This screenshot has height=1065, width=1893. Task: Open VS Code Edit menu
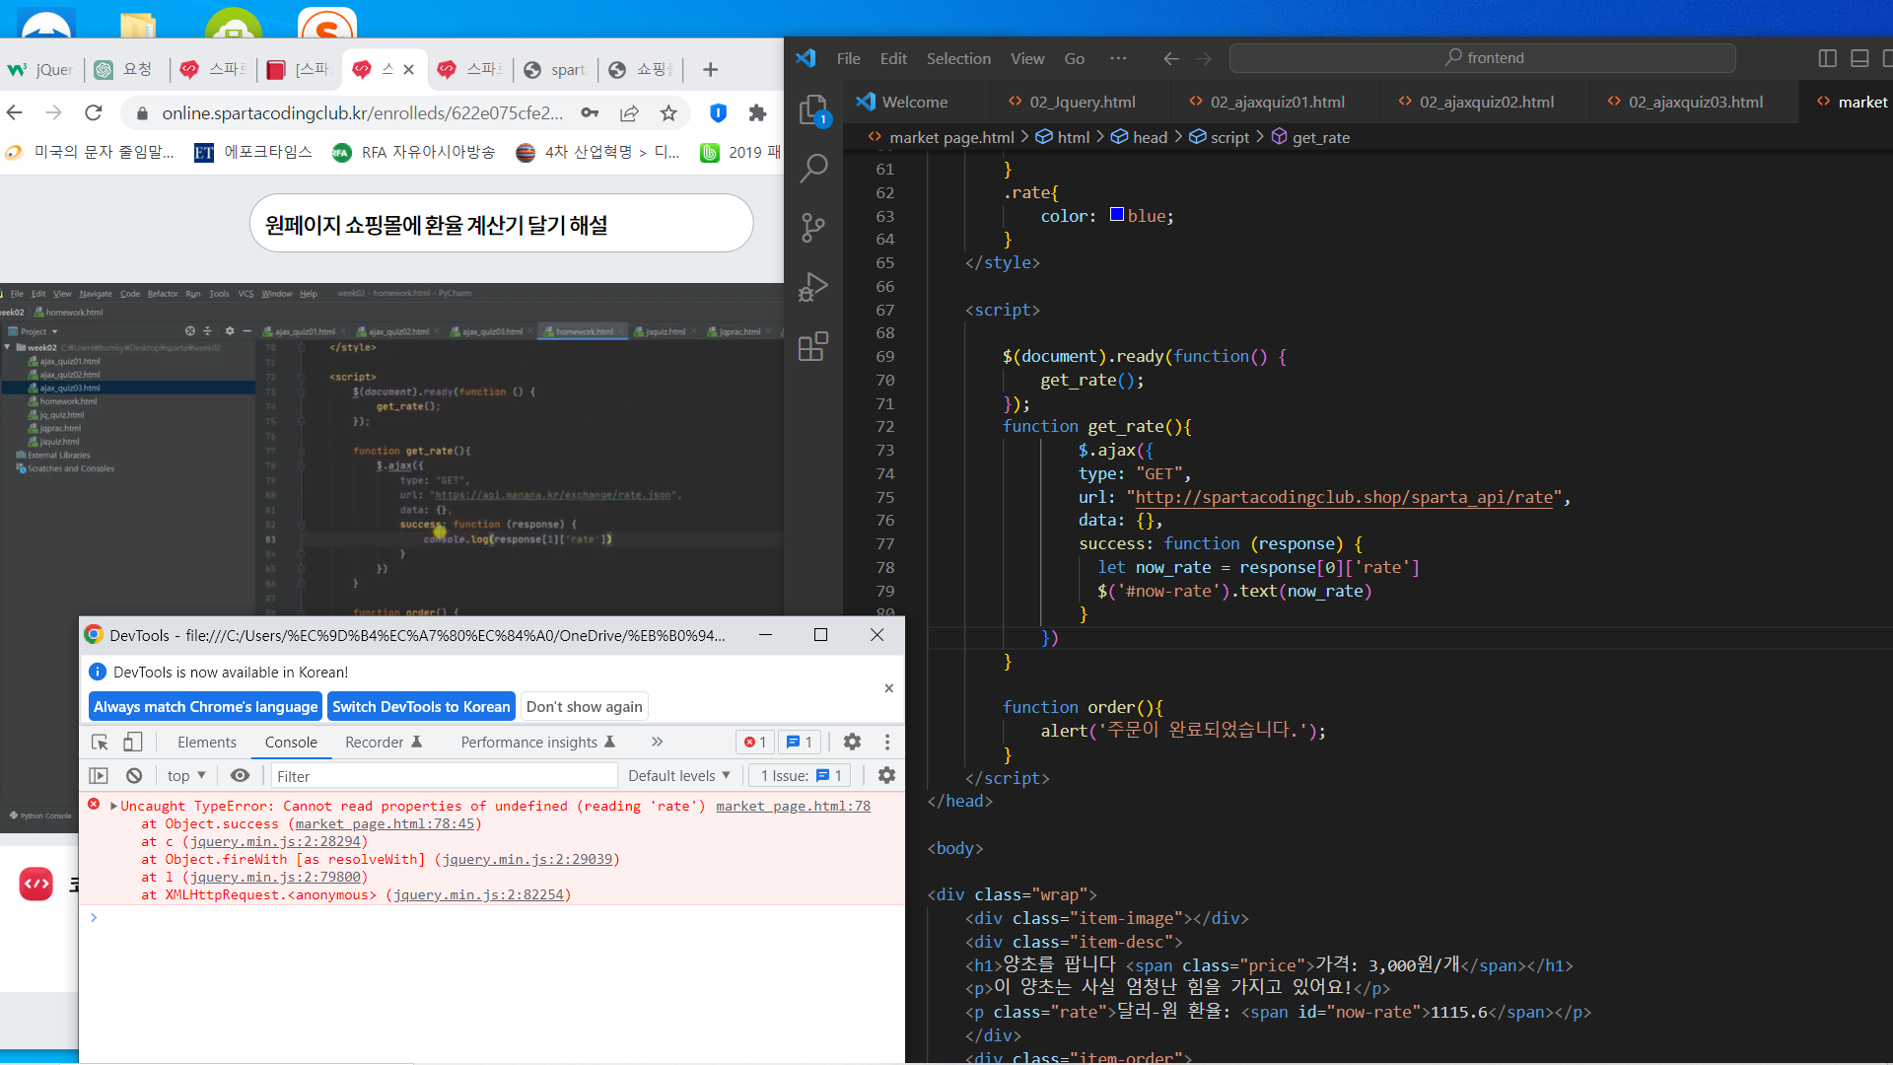coord(893,58)
